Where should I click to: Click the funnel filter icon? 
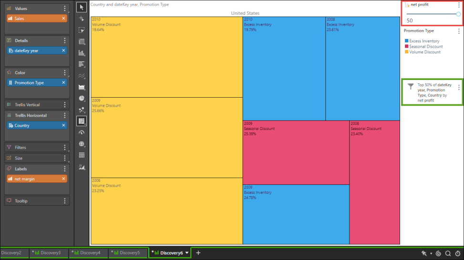pyautogui.click(x=410, y=87)
